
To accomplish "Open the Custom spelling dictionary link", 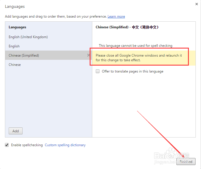I will (65, 145).
